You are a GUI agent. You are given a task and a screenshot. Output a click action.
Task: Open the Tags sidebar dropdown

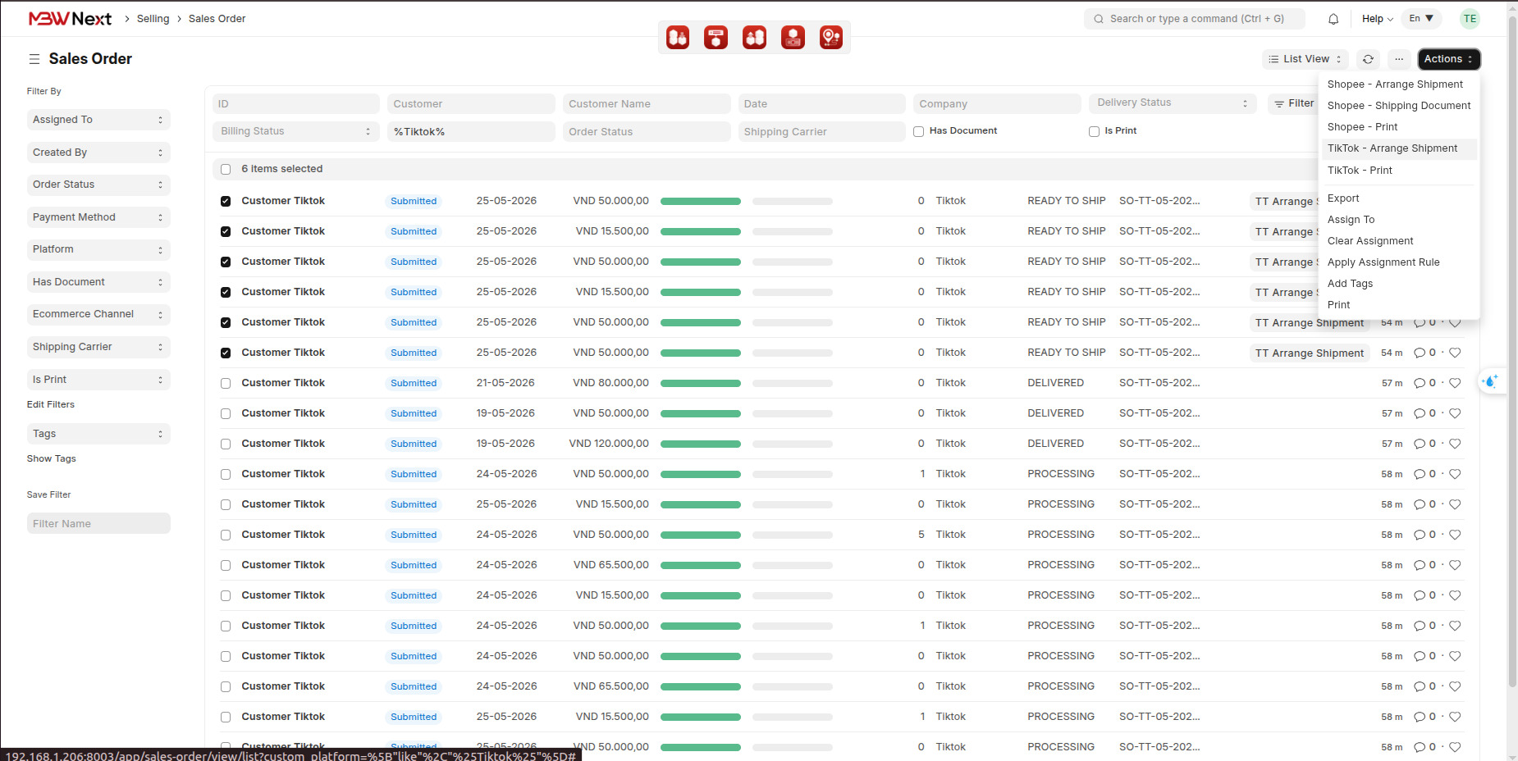click(98, 434)
